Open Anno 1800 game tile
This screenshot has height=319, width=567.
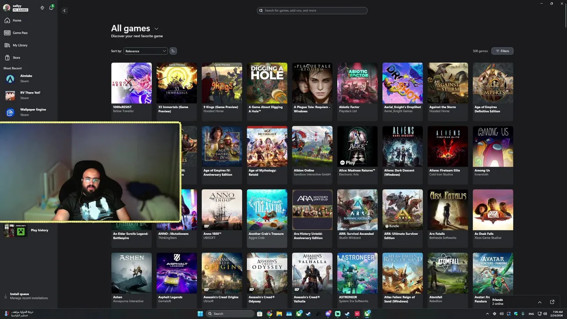(222, 218)
